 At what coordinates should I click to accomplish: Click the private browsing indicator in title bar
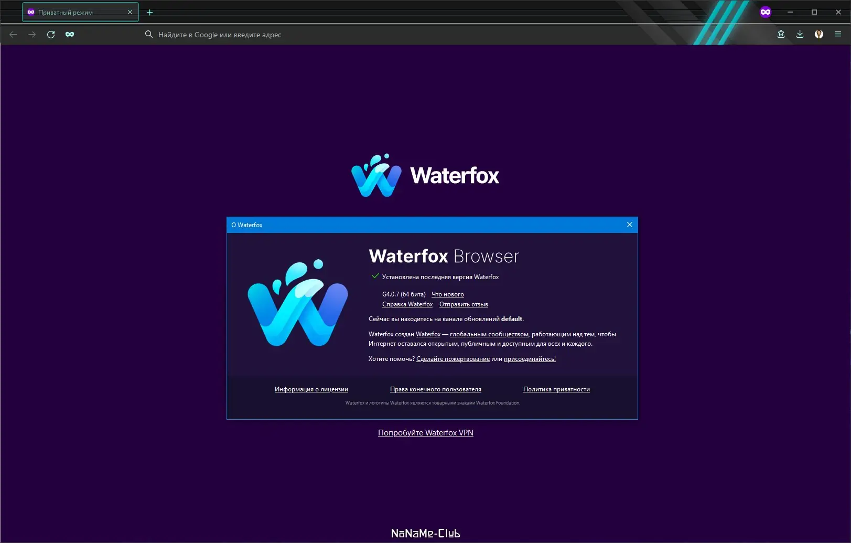click(x=766, y=12)
